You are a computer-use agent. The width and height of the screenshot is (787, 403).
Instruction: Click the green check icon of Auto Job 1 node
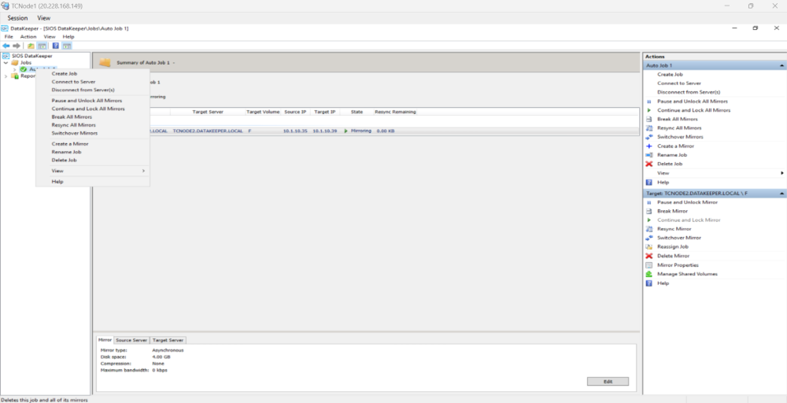(24, 69)
